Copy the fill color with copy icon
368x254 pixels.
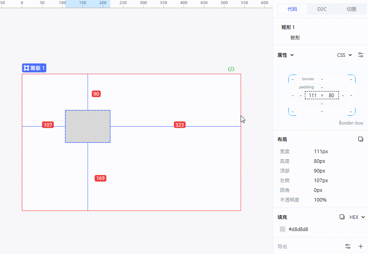coord(342,217)
